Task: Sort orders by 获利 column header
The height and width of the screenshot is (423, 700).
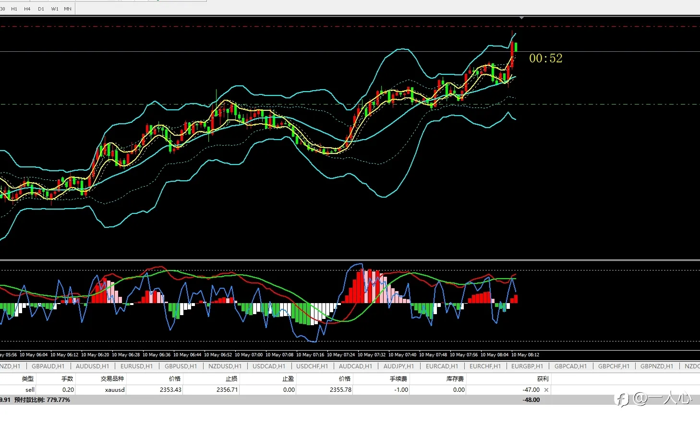Action: pos(543,379)
